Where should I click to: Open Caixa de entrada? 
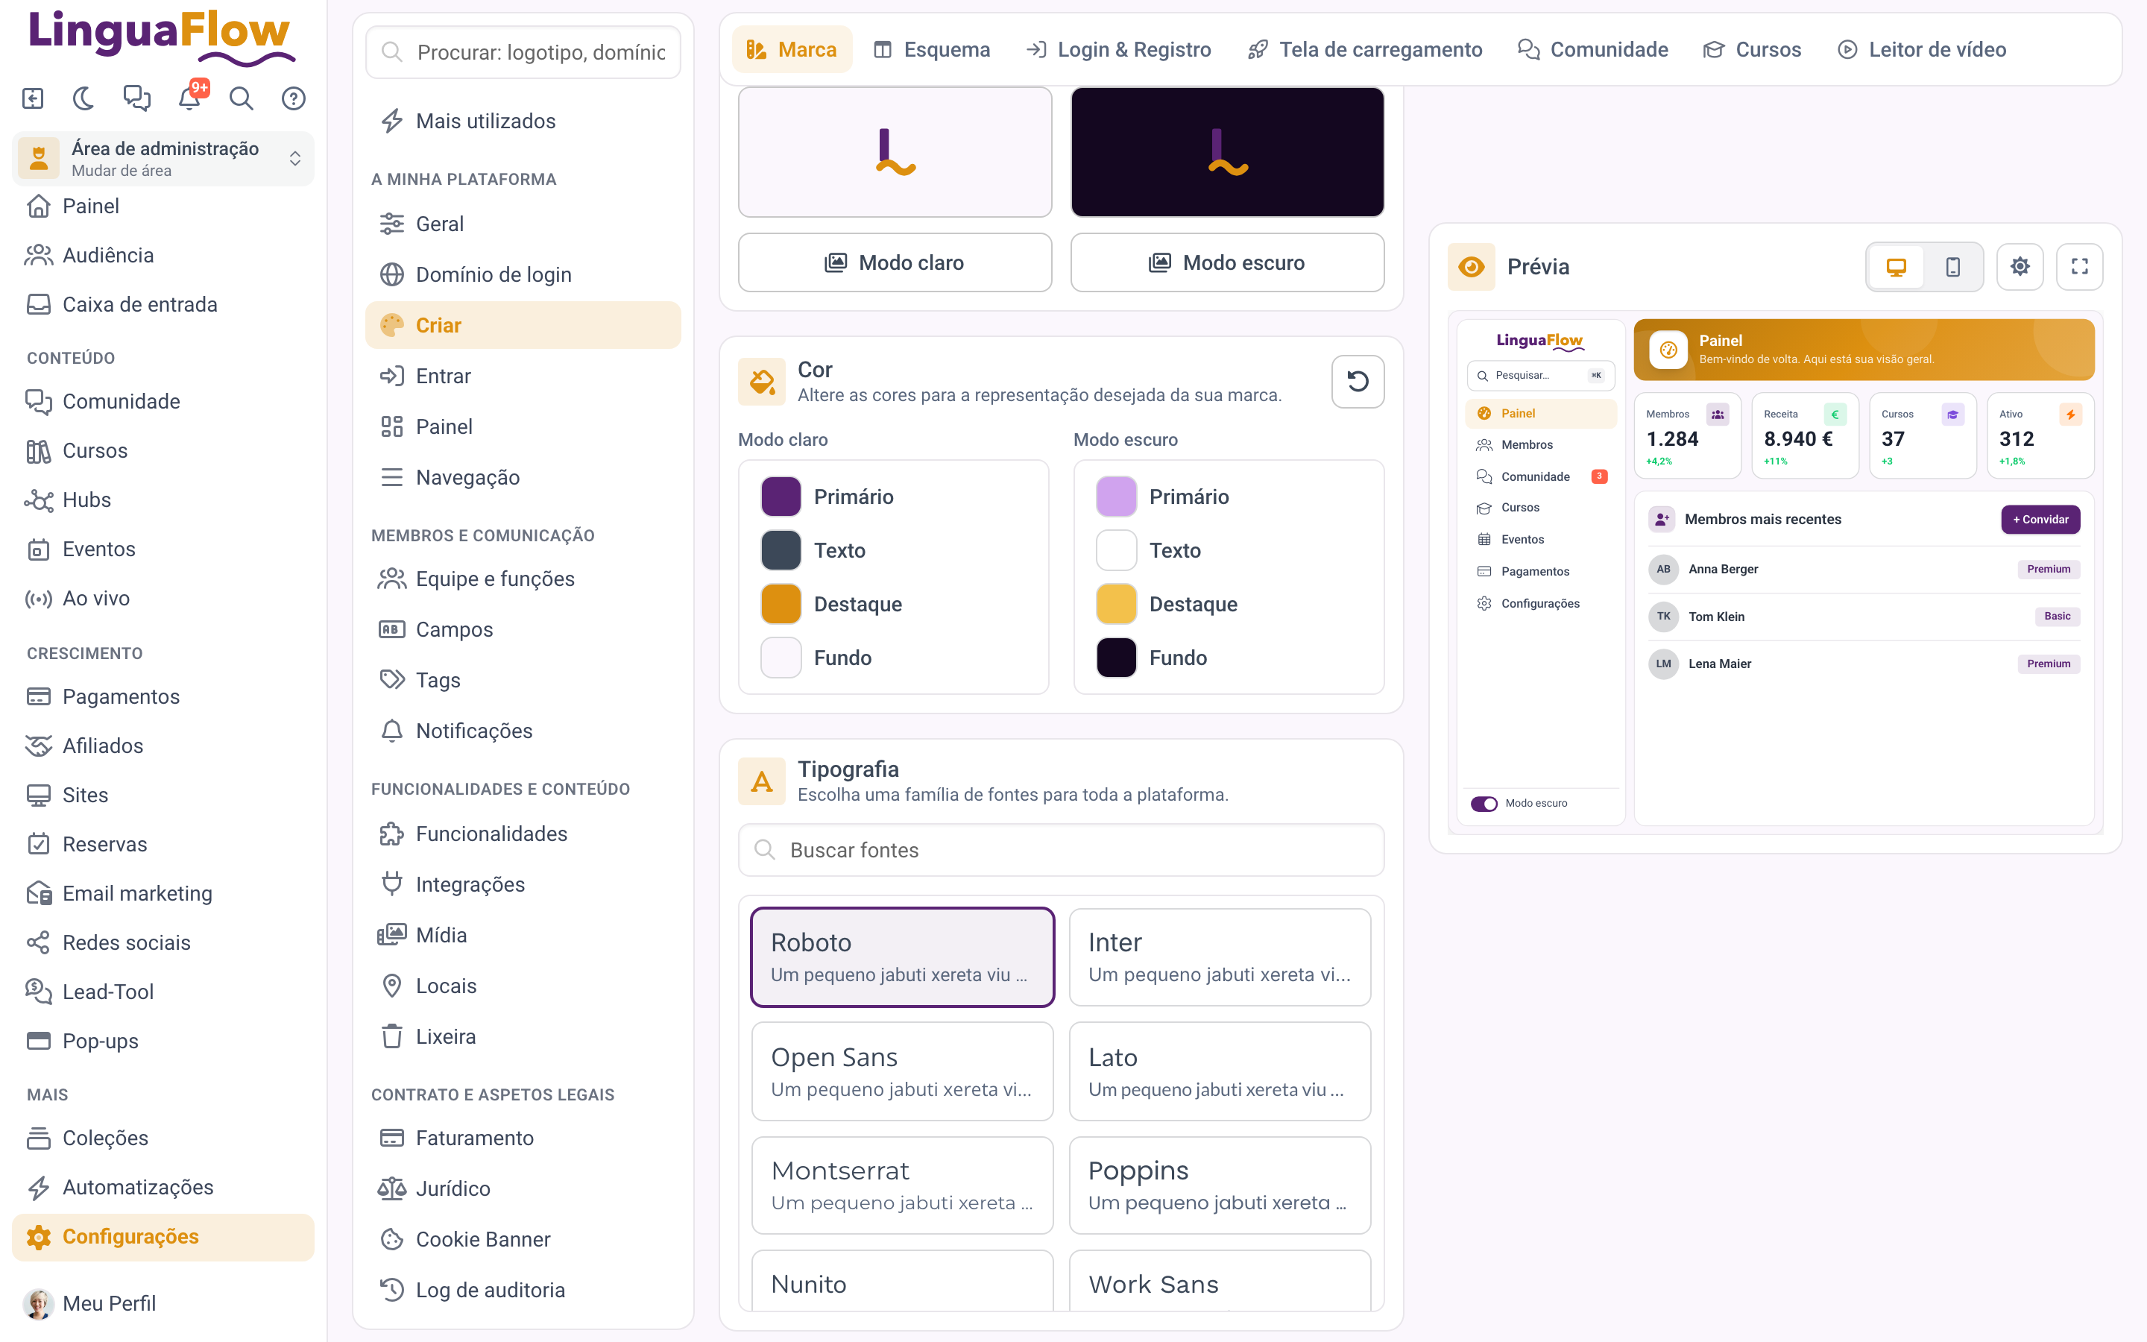click(163, 304)
